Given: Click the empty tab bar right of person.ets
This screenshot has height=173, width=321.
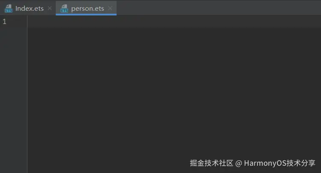Looking at the screenshot, I should [219, 8].
